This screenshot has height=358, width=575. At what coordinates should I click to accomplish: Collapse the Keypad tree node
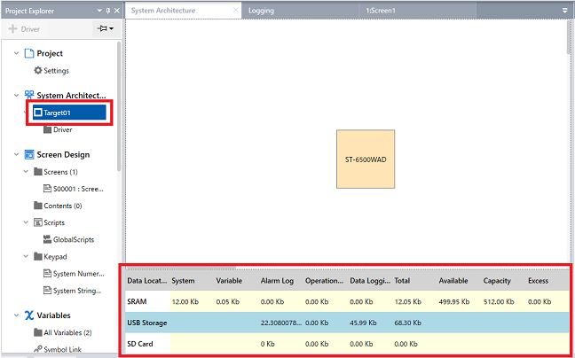[26, 256]
